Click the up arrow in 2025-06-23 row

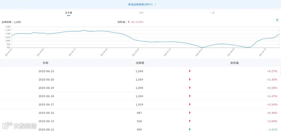coord(190,71)
